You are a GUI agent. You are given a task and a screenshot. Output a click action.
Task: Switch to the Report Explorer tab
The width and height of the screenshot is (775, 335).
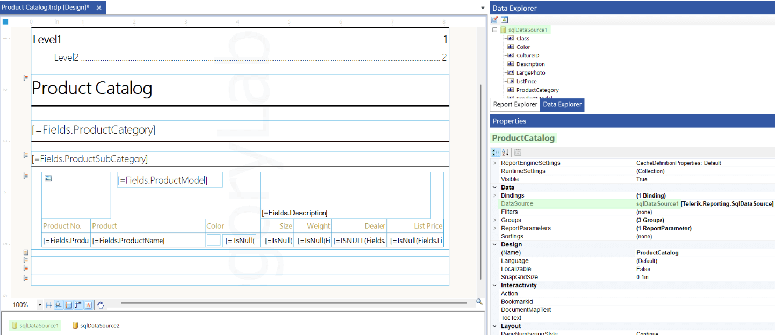click(x=514, y=104)
